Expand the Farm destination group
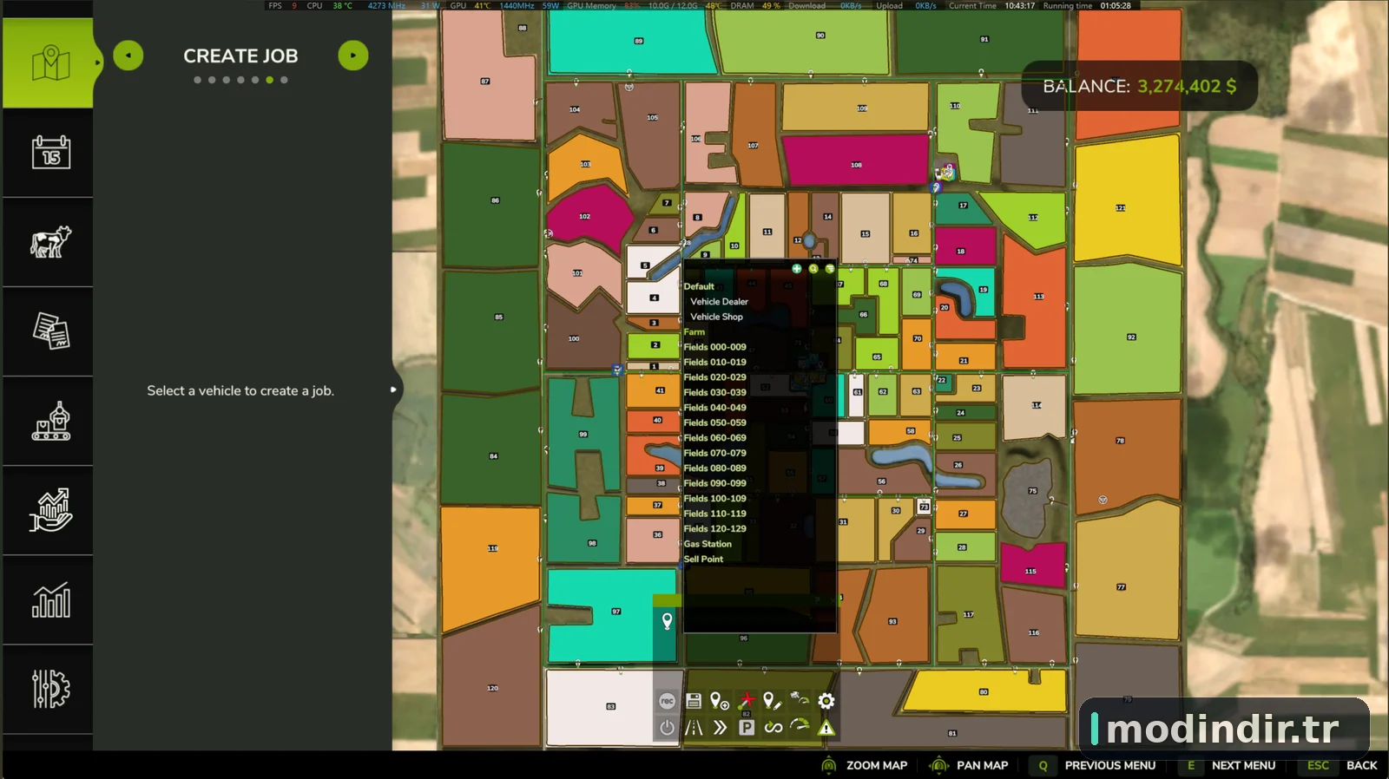1389x779 pixels. click(694, 332)
